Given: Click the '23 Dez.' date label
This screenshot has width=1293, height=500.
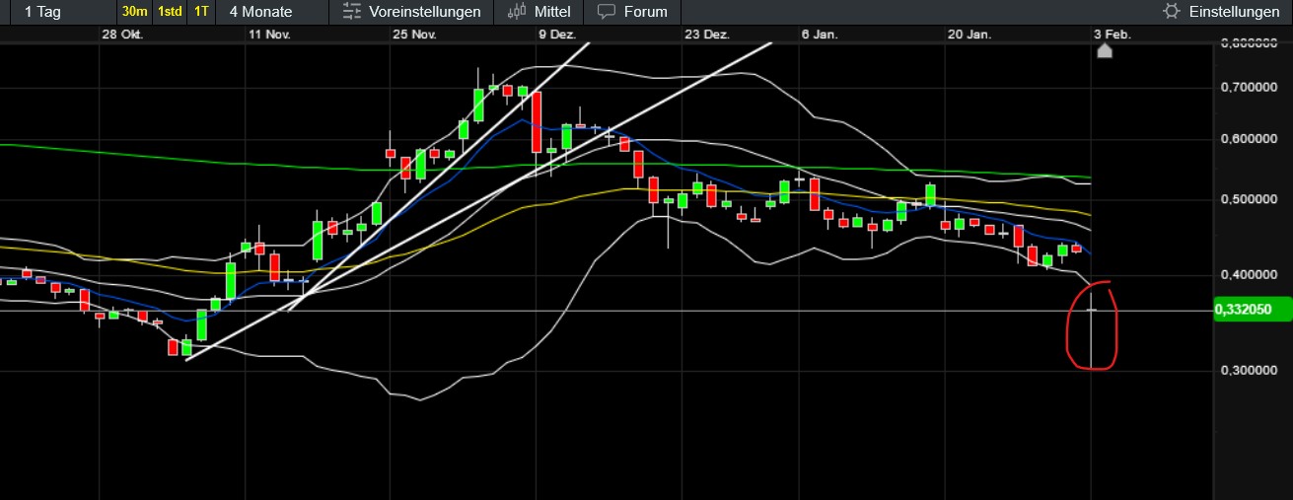Looking at the screenshot, I should 707,34.
